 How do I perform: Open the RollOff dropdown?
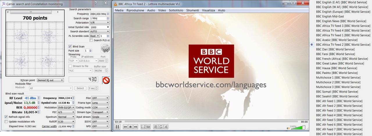[66, 122]
